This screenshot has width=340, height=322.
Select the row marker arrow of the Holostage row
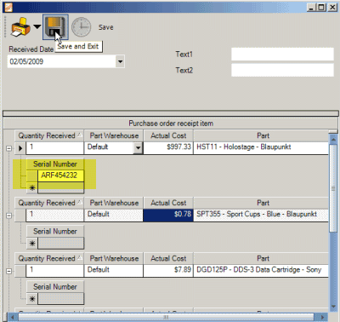(x=20, y=148)
